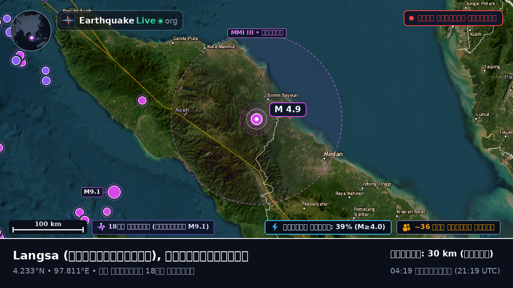Click the Aceh province label

point(182,110)
